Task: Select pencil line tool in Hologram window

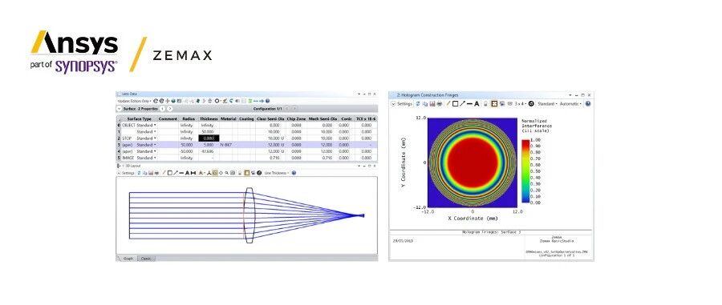Action: click(x=448, y=104)
